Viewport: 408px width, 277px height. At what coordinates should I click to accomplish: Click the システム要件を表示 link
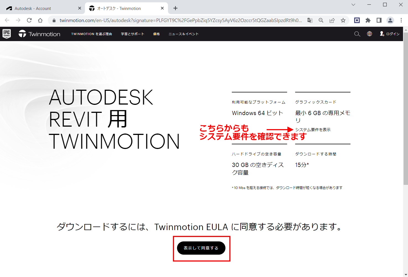313,129
